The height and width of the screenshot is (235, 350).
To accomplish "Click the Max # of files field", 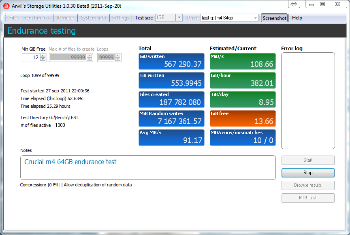I will point(68,58).
